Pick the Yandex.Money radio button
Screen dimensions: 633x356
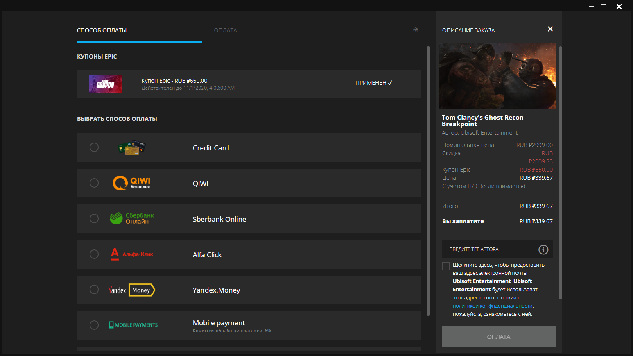[94, 290]
